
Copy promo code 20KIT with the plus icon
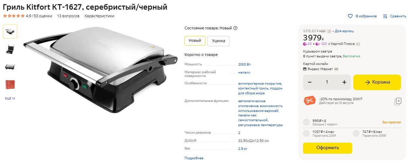tap(398, 102)
